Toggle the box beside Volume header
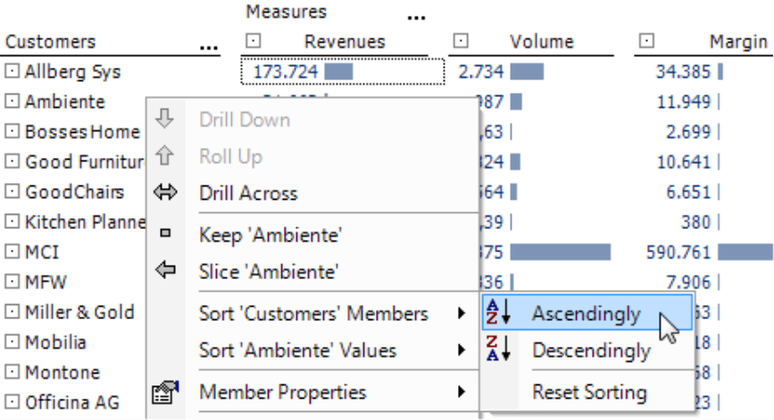Viewport: 774px width, 420px height. click(x=461, y=41)
